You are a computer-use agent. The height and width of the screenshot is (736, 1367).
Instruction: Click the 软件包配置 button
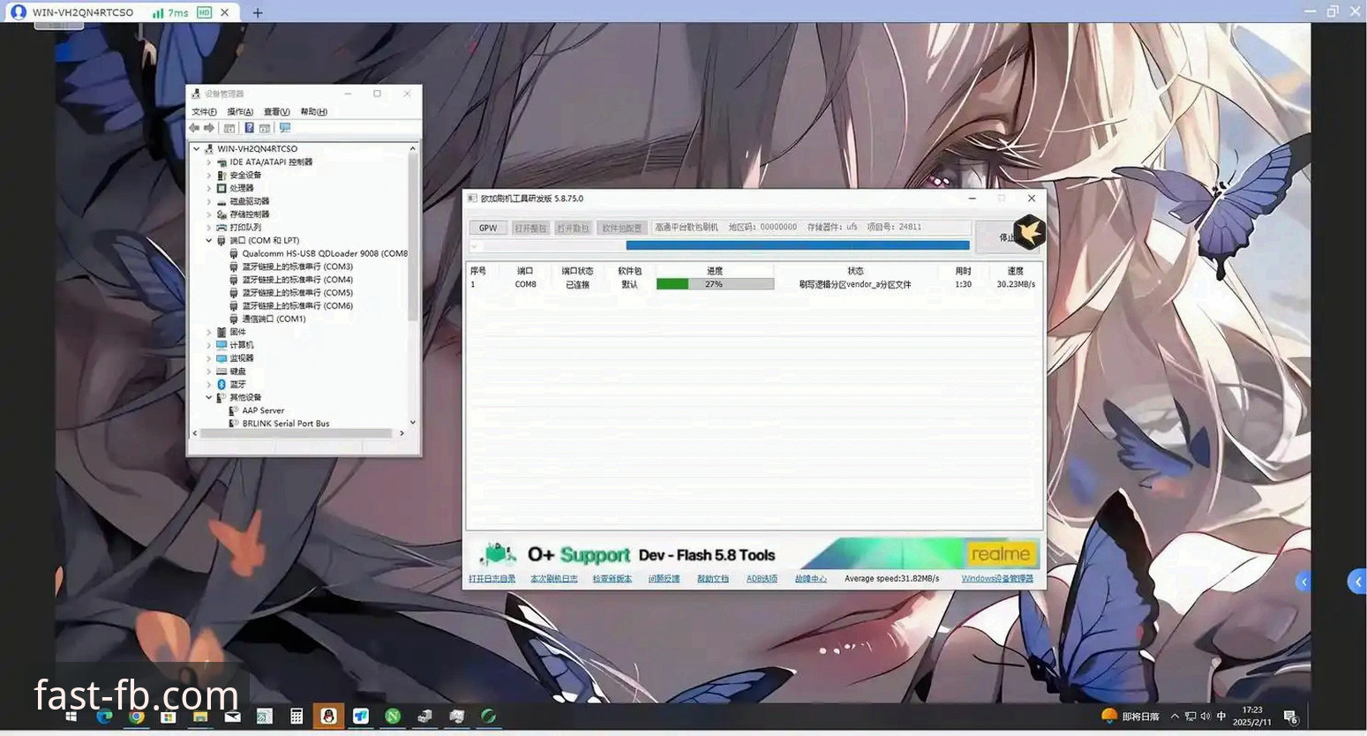click(622, 228)
